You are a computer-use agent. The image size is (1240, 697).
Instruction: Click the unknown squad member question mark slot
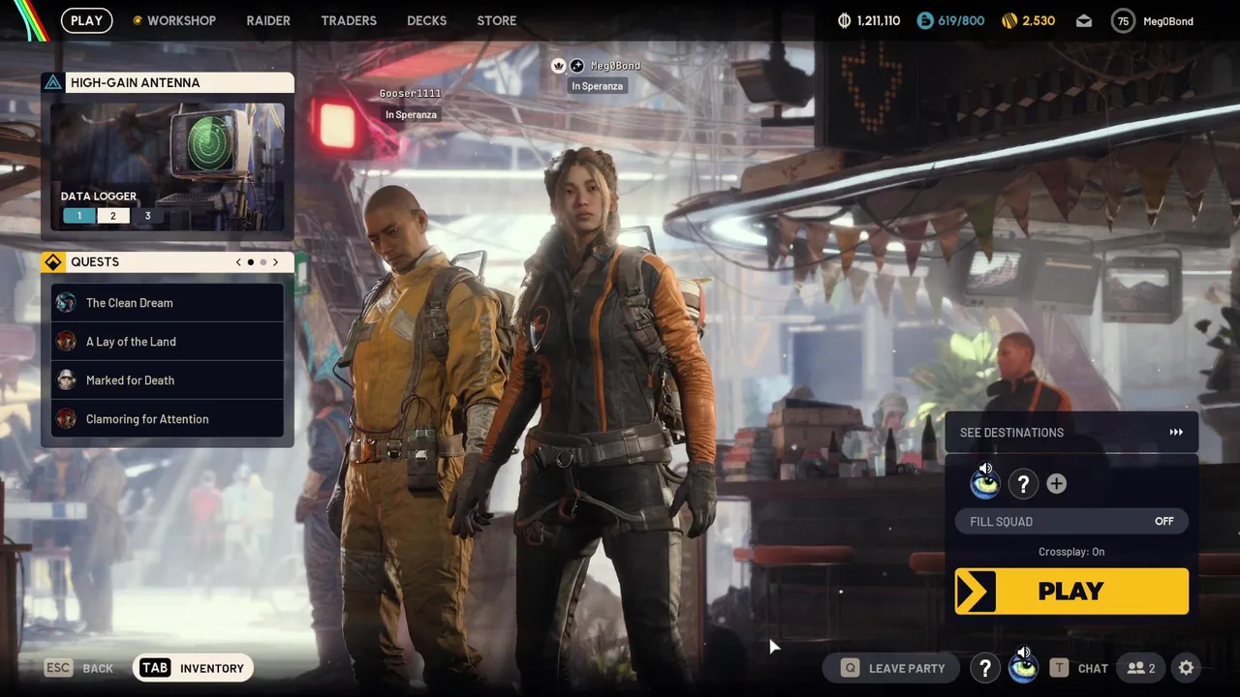click(1023, 484)
